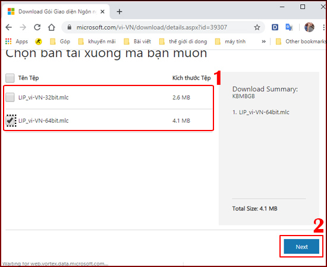Viewport: 327px width, 267px height.
Task: Reload the page with the refresh icon
Action: coord(37,27)
